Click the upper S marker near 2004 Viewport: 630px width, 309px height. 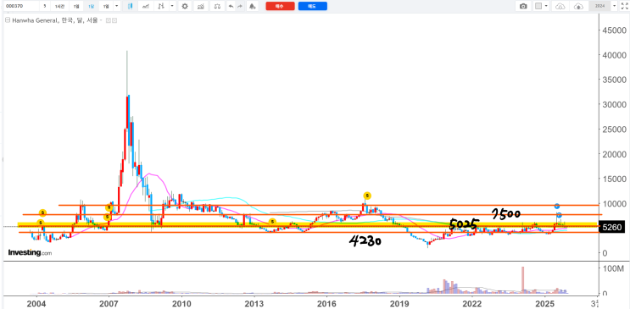[x=42, y=212]
